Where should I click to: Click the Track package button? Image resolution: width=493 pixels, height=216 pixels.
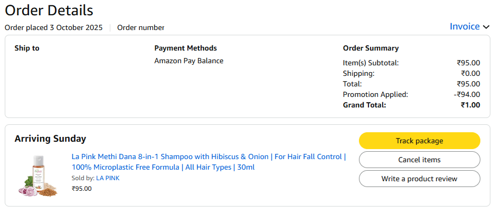(x=419, y=141)
